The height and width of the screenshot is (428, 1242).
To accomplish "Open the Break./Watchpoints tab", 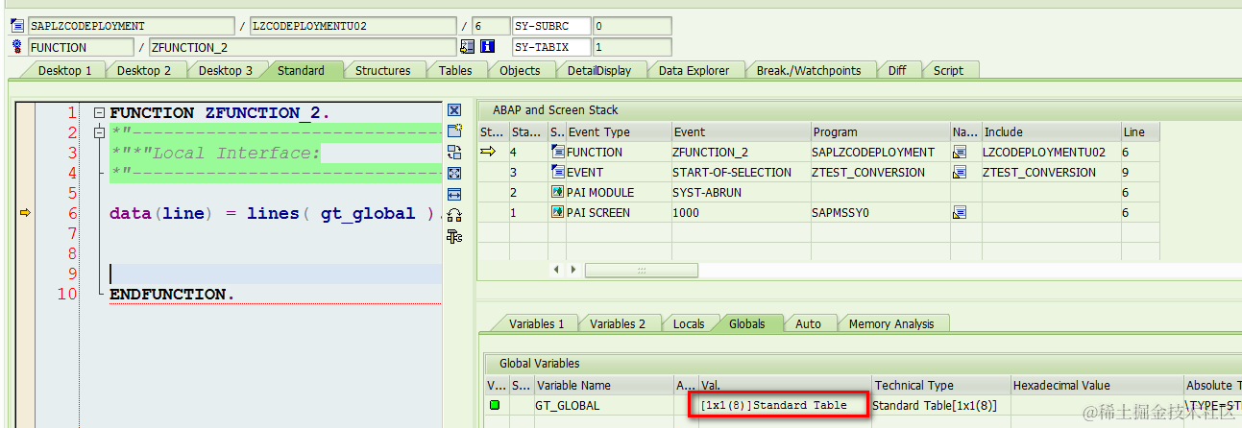I will click(809, 70).
